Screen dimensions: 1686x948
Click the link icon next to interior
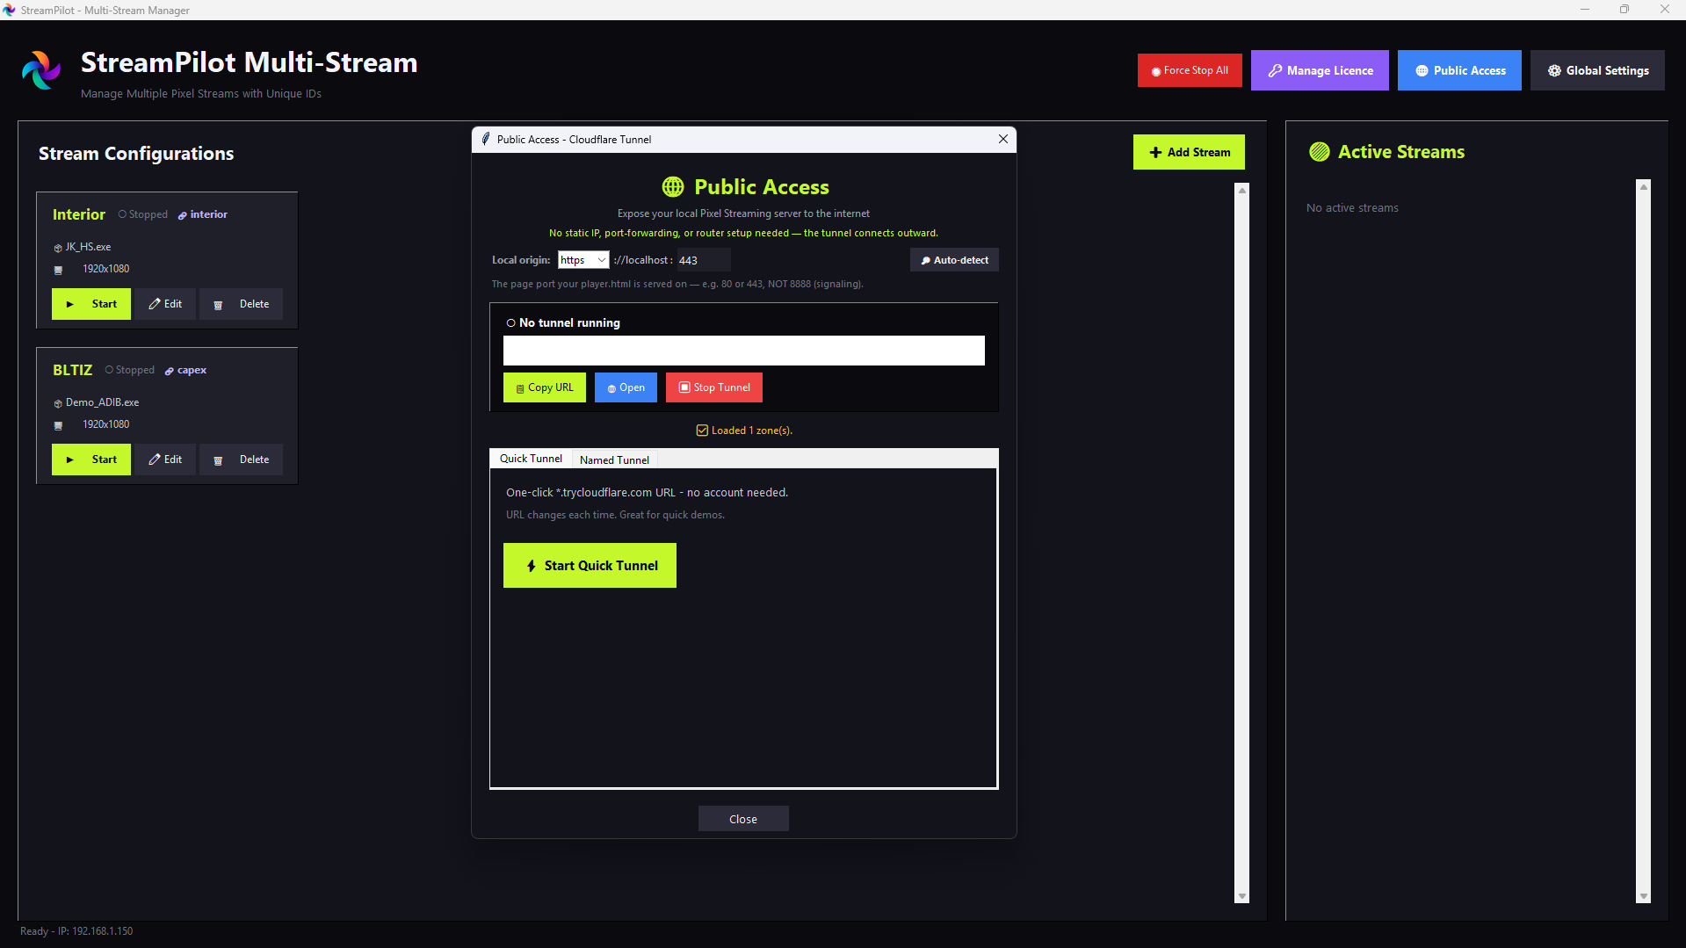[x=182, y=215]
